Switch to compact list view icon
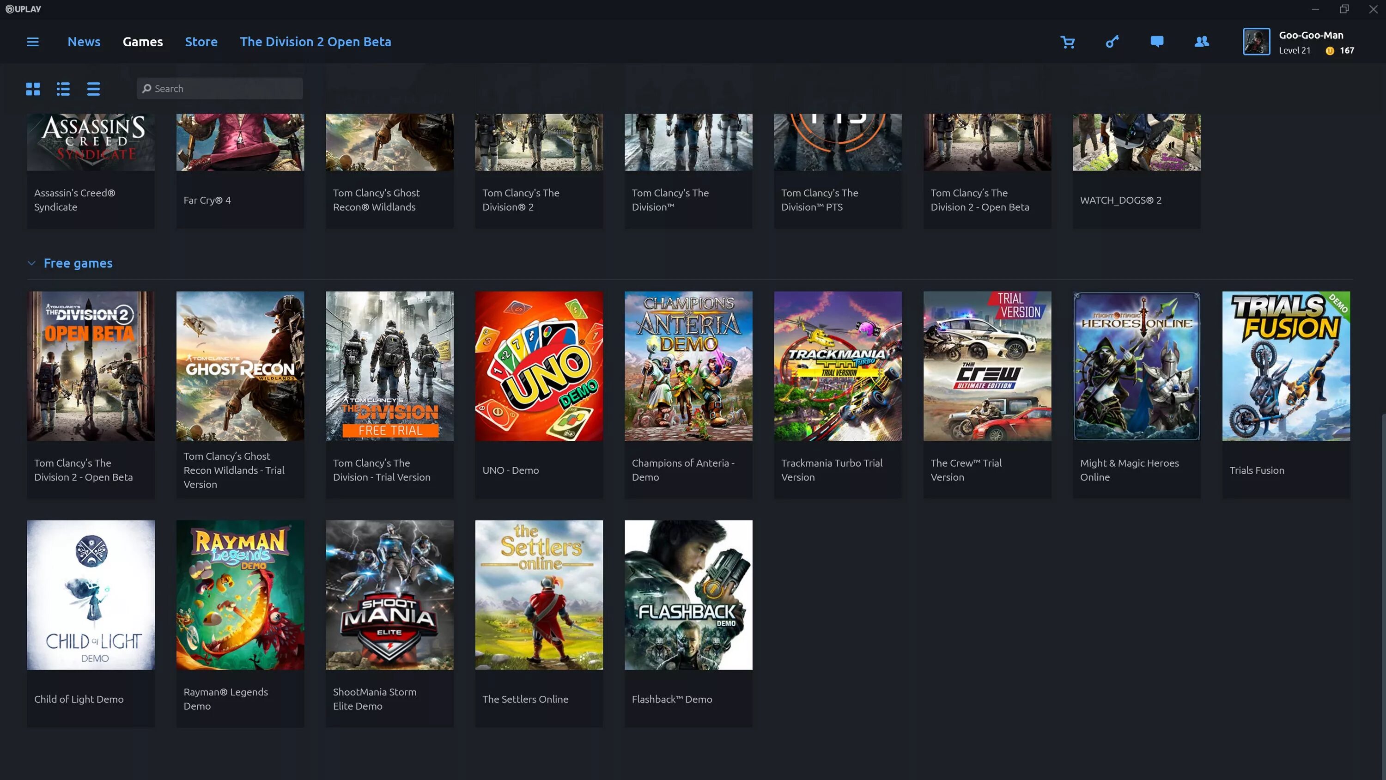This screenshot has height=780, width=1386. coord(93,88)
